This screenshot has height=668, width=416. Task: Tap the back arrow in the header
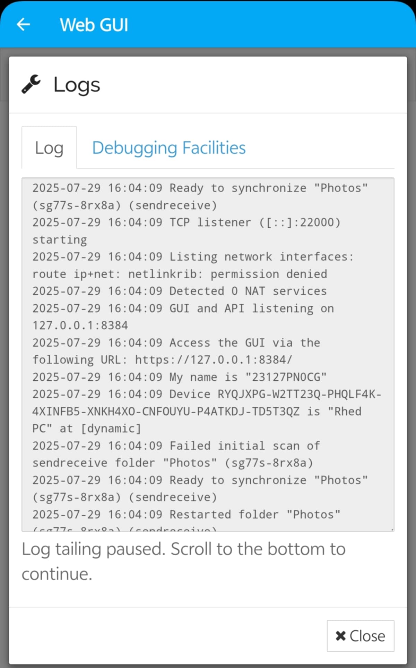(x=24, y=25)
